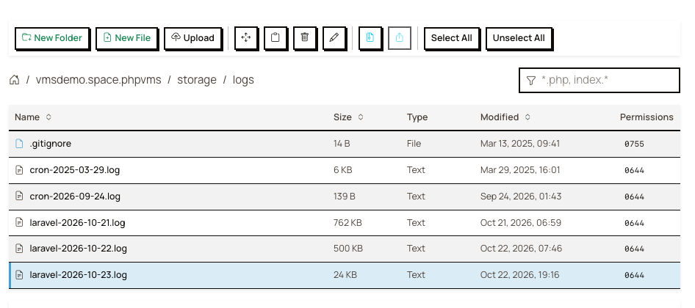Click the File type cell for .gitignore
This screenshot has height=308, width=695.
point(414,144)
